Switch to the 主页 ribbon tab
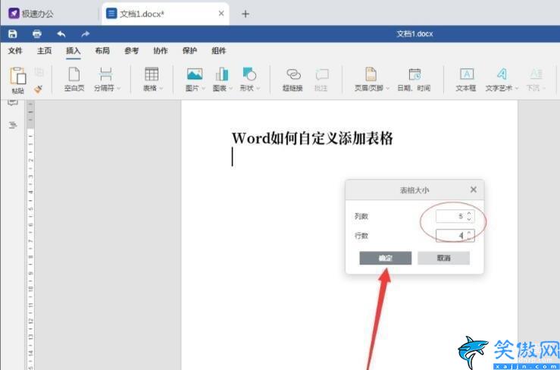 pos(44,51)
